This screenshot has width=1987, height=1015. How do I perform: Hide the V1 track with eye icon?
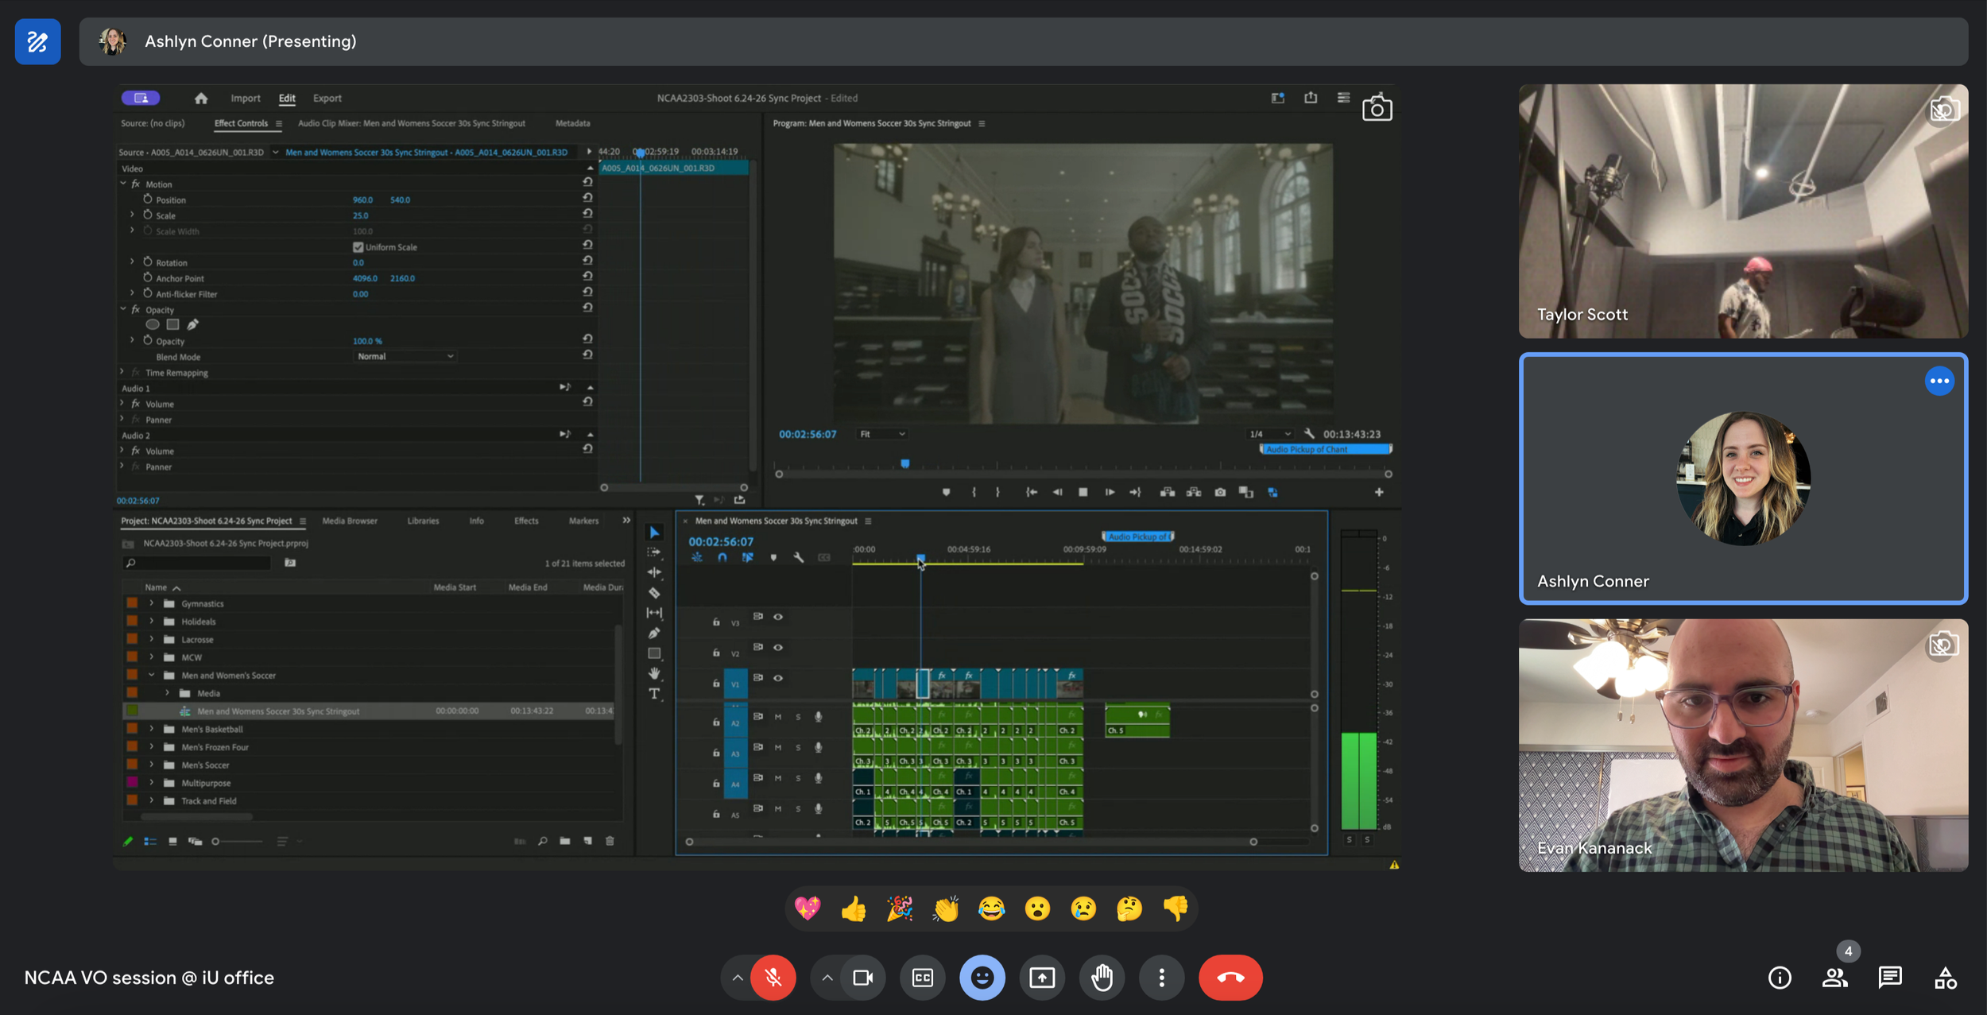(x=778, y=678)
